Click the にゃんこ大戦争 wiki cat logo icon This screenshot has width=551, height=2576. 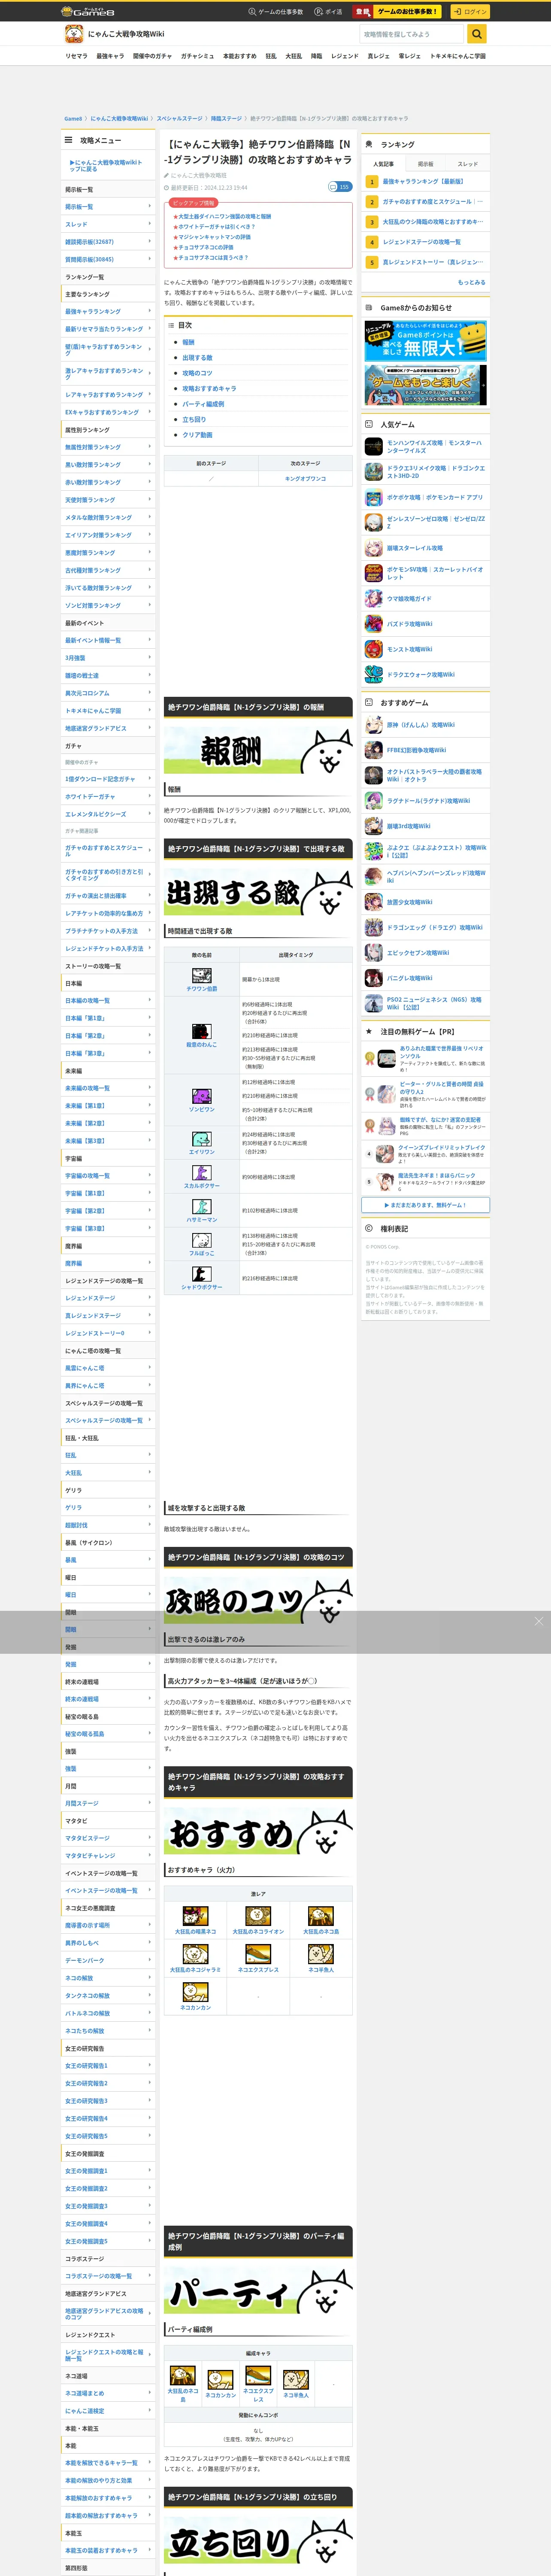click(x=73, y=34)
